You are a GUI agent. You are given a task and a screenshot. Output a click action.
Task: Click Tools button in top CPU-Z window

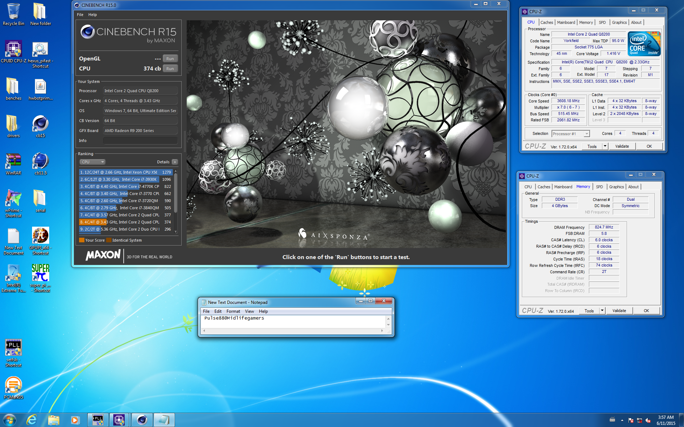[x=592, y=146]
